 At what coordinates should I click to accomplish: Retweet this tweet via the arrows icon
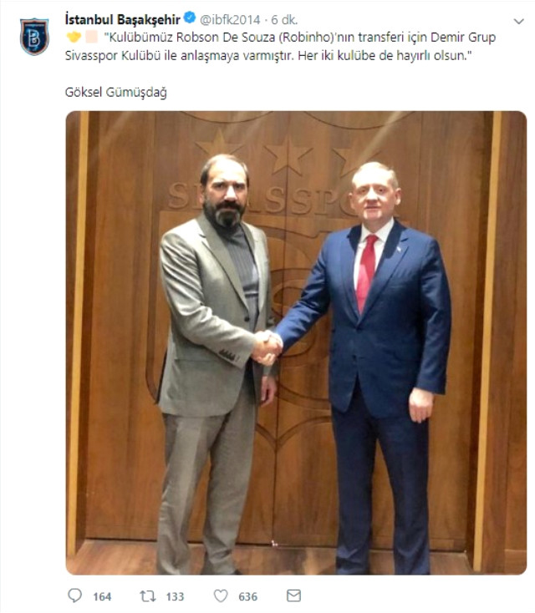(148, 595)
